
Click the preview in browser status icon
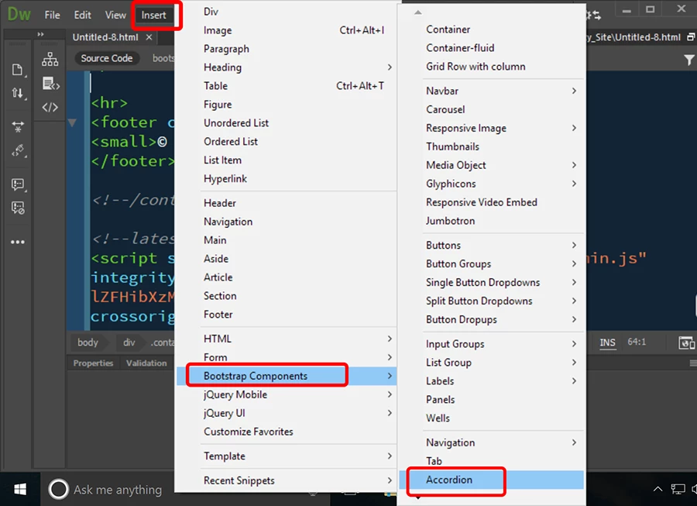click(x=687, y=342)
